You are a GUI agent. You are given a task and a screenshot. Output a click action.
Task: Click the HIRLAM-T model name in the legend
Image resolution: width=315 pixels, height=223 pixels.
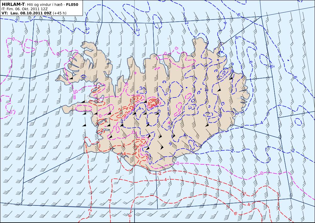point(13,4)
